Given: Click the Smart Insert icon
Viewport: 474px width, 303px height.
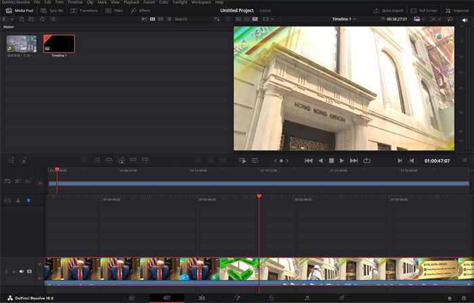Looking at the screenshot, I should click(85, 160).
